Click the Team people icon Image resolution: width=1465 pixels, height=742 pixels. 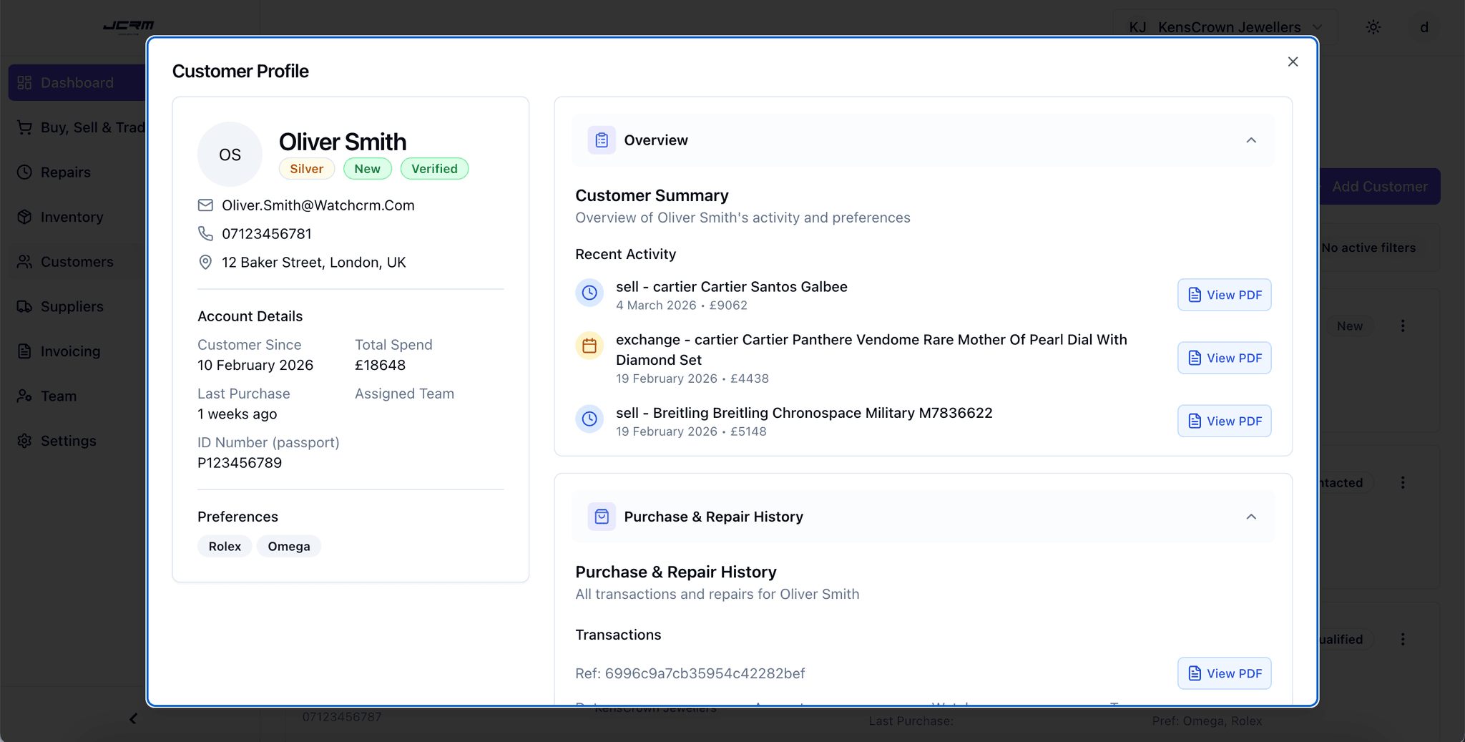[x=24, y=396]
